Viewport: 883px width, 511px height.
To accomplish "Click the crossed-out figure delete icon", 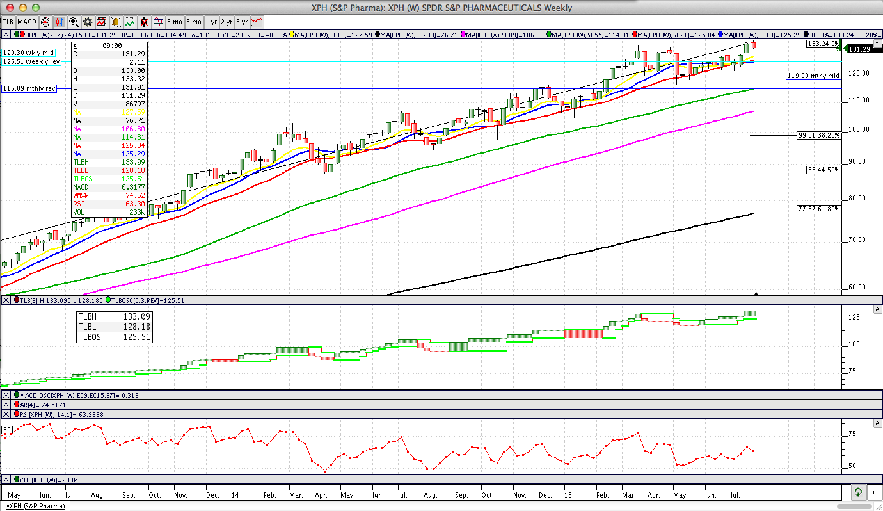I will (x=144, y=21).
